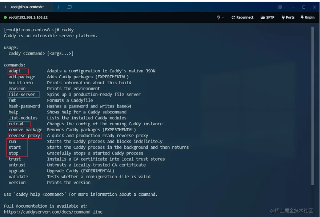
Task: Open the Ports forwarding button
Action: tap(288, 17)
